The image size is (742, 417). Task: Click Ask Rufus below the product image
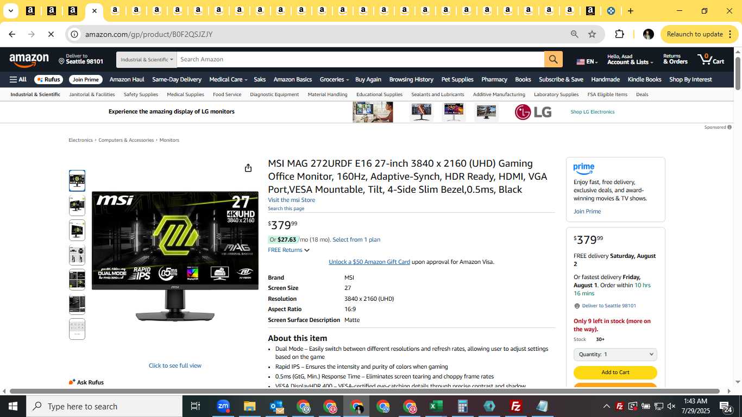click(x=86, y=382)
